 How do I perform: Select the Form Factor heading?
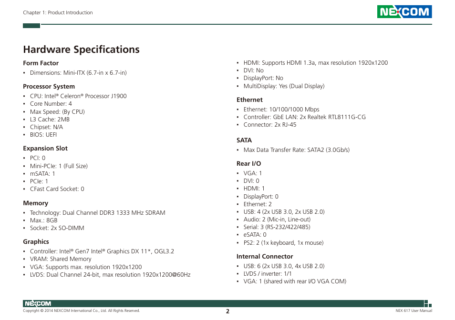(41, 63)
